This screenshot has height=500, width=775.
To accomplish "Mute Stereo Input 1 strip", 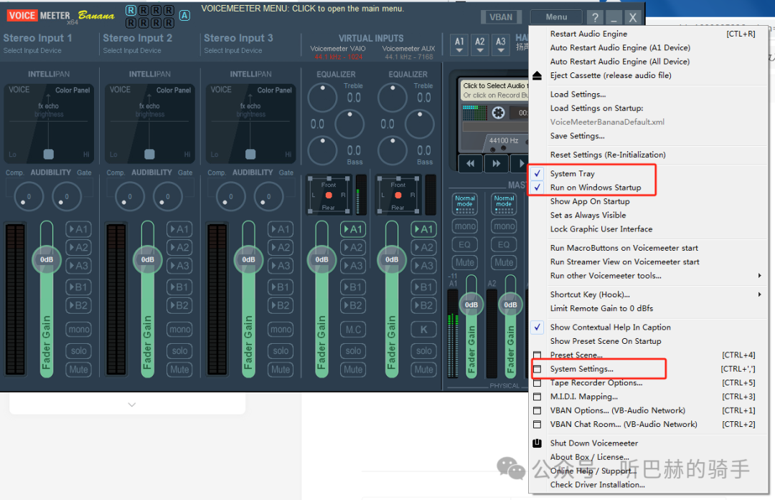I will [79, 370].
